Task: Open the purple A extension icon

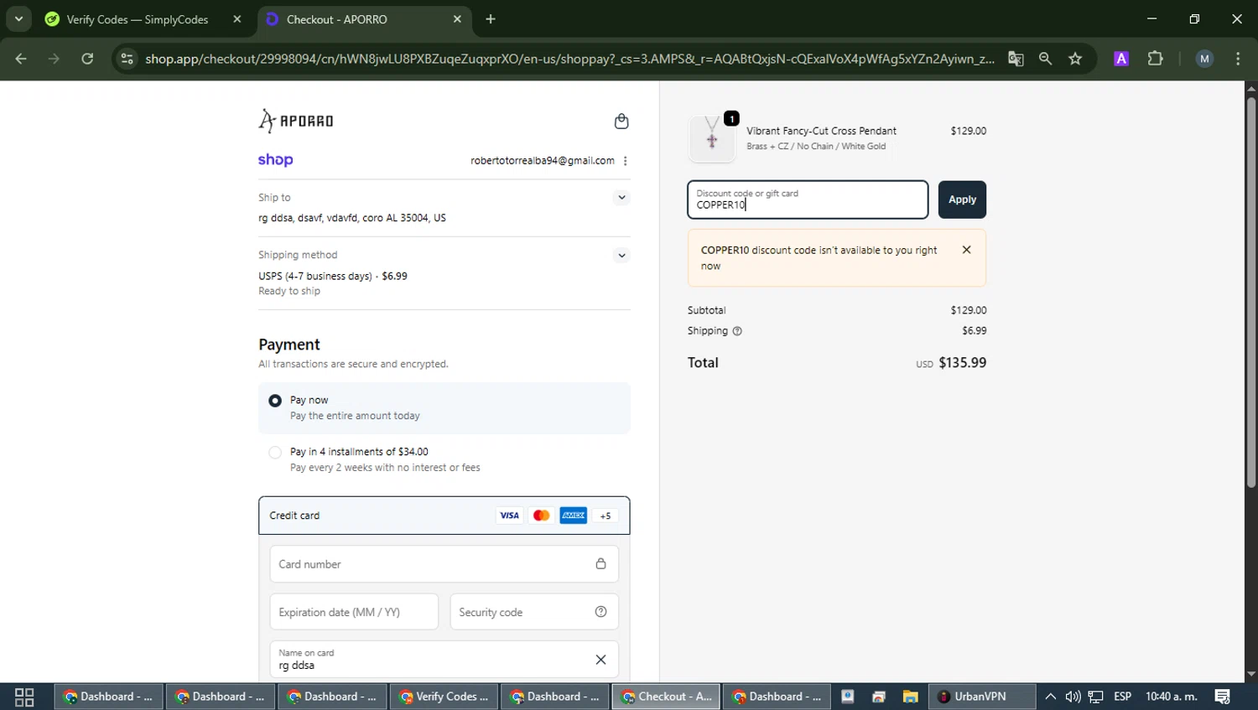Action: coord(1121,59)
